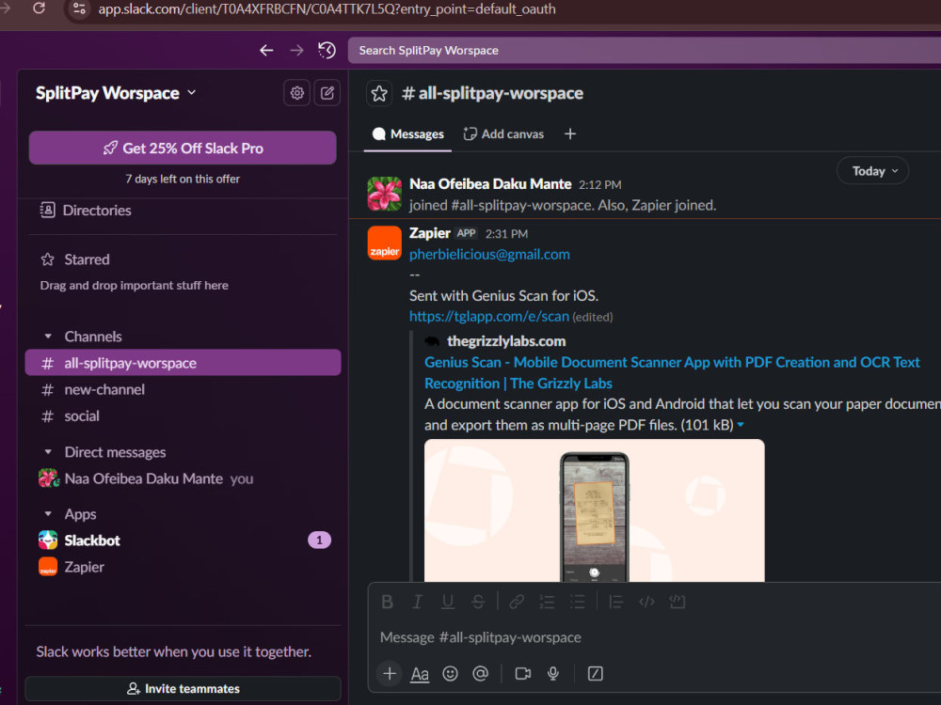Click Add canvas tab
This screenshot has height=705, width=941.
tap(503, 133)
